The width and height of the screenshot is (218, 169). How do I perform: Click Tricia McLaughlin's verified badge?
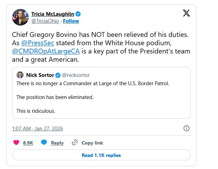pyautogui.click(x=79, y=14)
